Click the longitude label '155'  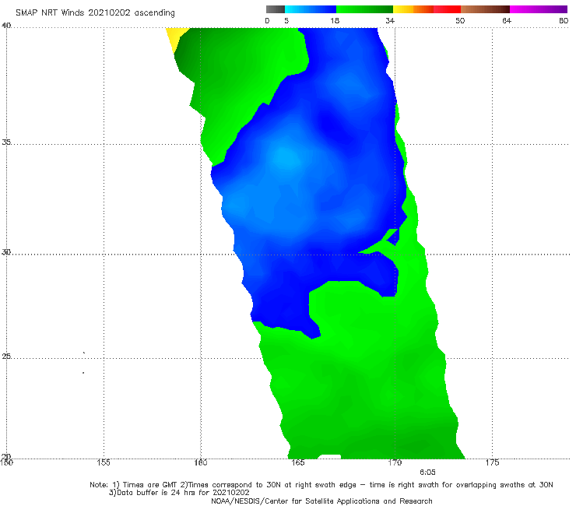coord(104,462)
